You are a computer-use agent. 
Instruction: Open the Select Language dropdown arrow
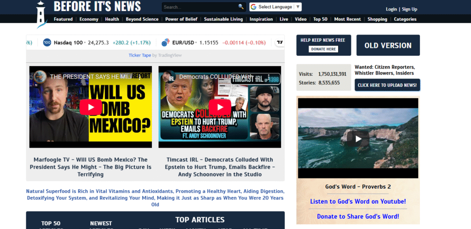click(298, 7)
